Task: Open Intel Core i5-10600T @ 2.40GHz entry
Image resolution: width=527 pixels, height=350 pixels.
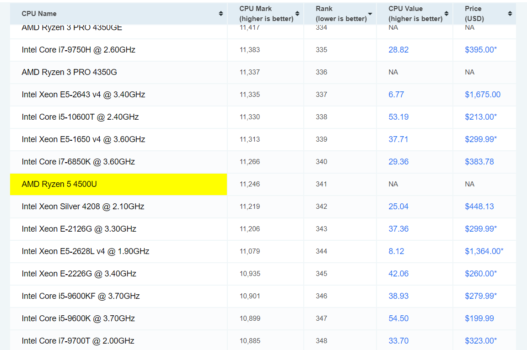Action: click(80, 117)
